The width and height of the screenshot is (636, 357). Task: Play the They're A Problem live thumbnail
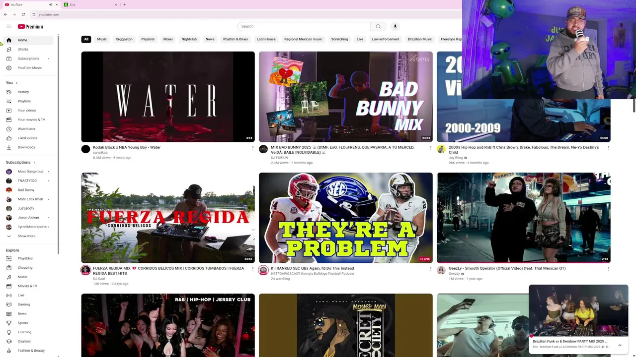pos(346,218)
